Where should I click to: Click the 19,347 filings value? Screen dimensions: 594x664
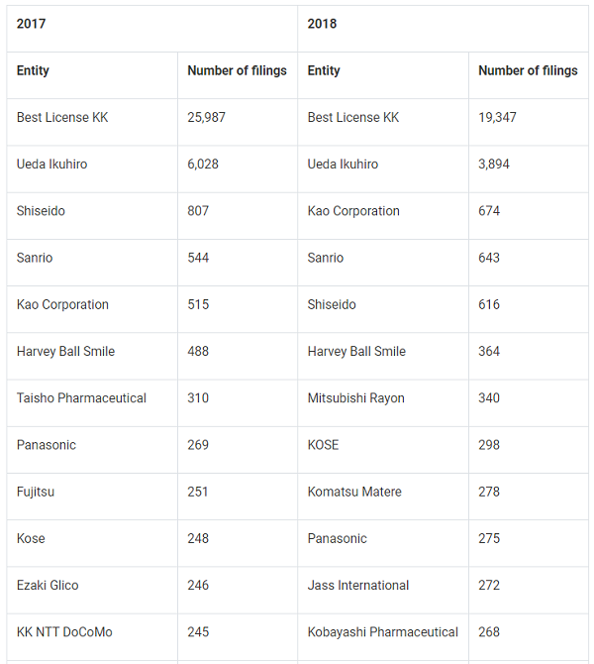point(497,117)
